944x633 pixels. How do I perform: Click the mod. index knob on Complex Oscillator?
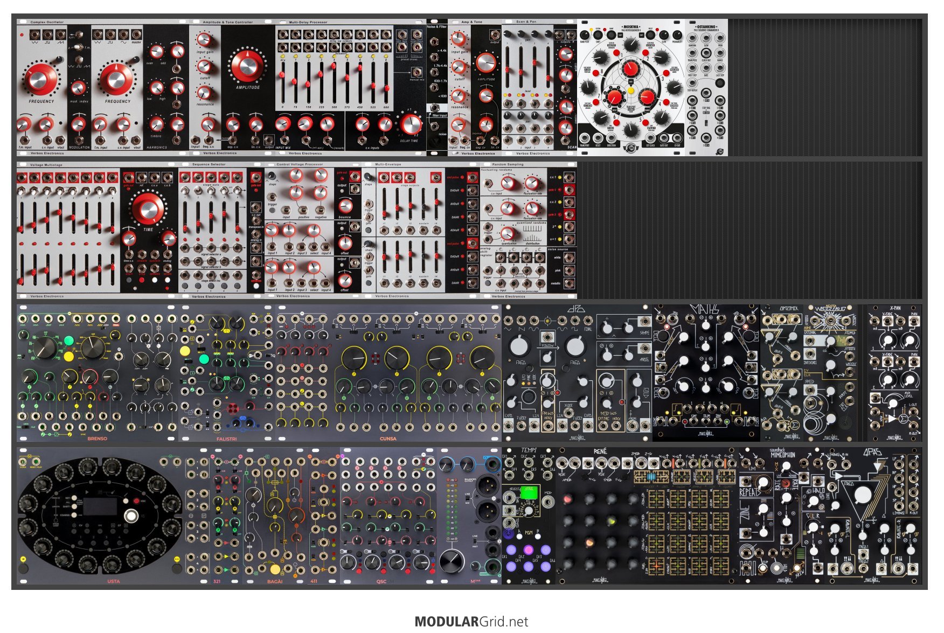coord(79,88)
